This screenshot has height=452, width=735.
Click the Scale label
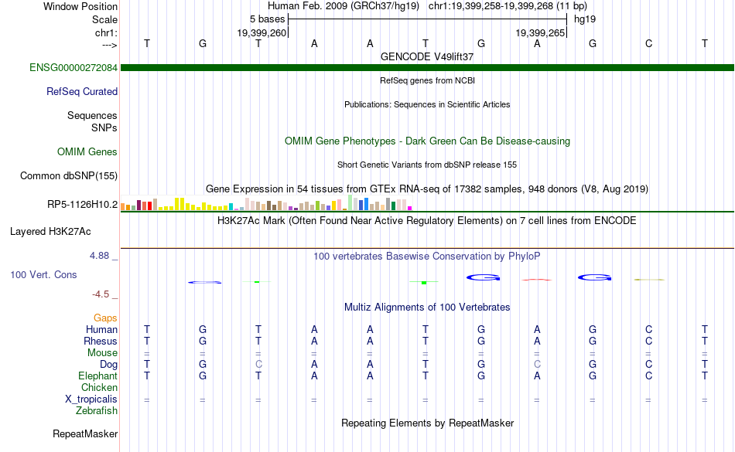click(x=104, y=19)
